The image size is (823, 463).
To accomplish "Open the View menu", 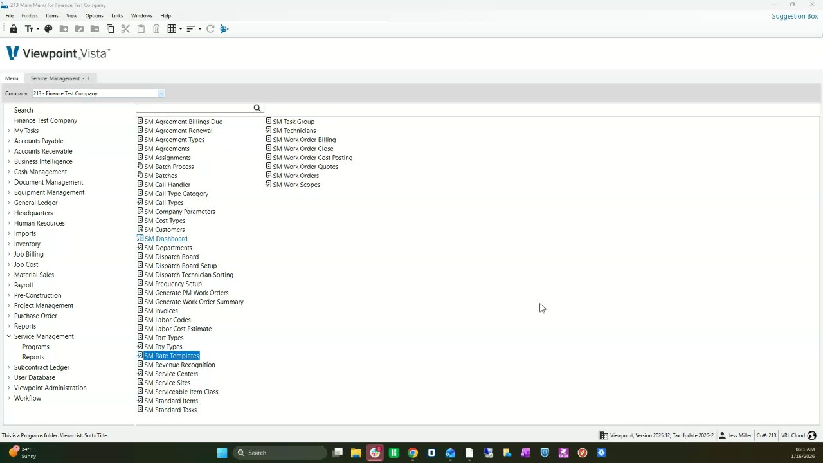I will pyautogui.click(x=71, y=15).
